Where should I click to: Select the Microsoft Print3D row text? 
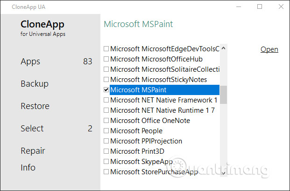click(x=137, y=151)
